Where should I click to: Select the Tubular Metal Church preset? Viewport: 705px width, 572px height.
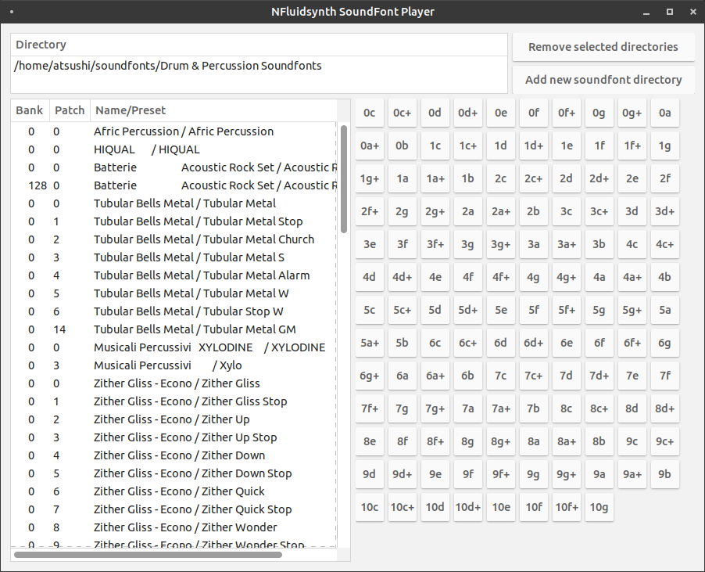tap(174, 239)
